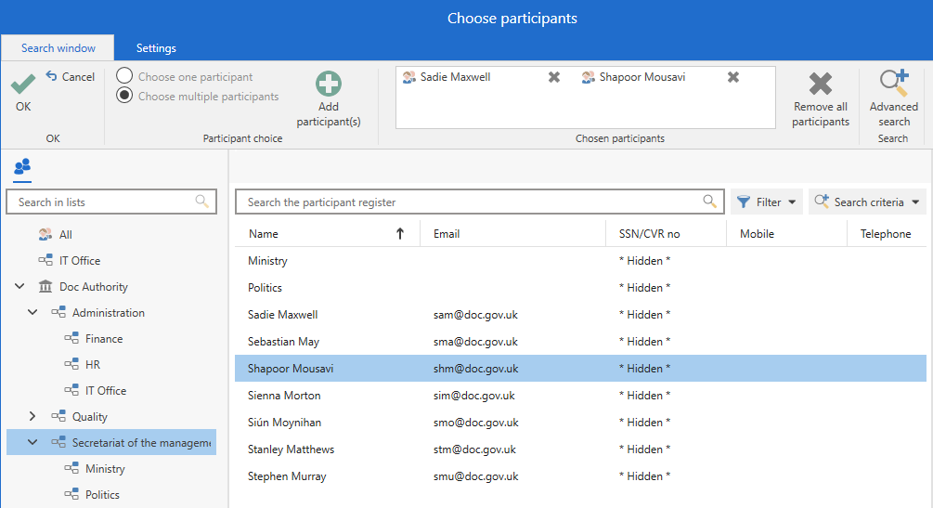The width and height of the screenshot is (933, 508).
Task: Collapse Secretariat of the management node
Action: [32, 442]
